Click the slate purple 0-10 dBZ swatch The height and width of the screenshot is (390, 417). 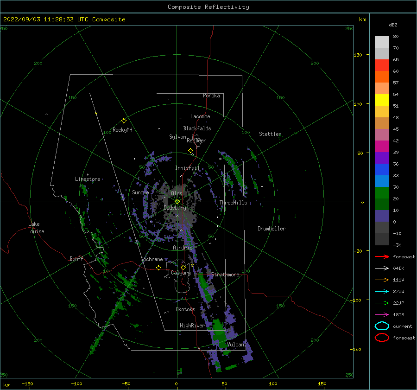point(382,216)
